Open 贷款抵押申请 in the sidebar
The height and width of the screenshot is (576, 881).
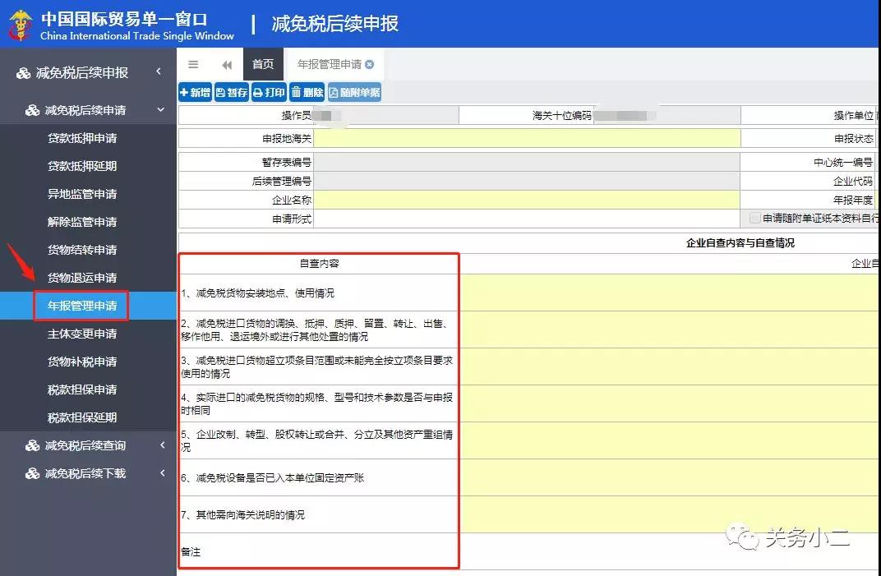click(x=81, y=138)
